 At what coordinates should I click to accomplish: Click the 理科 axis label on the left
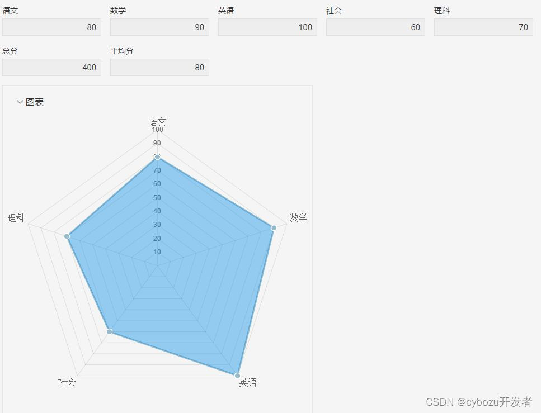16,219
